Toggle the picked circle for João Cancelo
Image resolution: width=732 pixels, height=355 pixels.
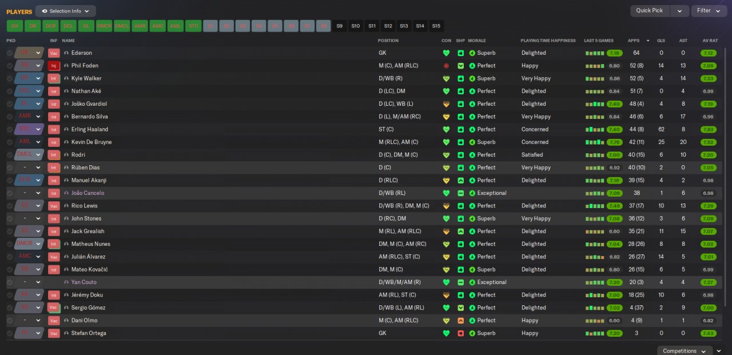point(10,193)
